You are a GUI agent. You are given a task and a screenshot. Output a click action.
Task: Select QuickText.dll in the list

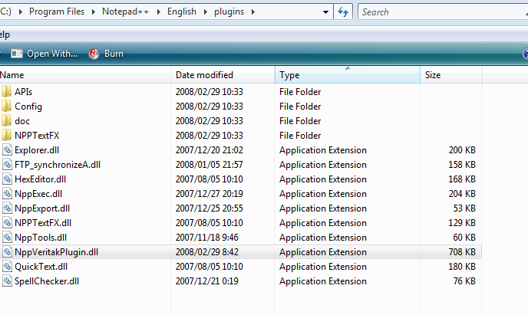(241, 267)
